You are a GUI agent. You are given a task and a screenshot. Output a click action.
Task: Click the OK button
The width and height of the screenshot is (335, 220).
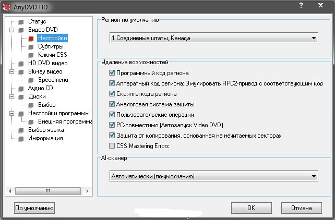tap(252, 208)
